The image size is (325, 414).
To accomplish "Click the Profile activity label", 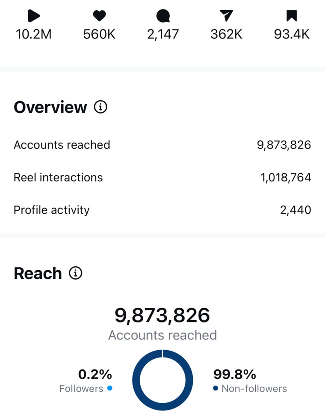I will pos(51,210).
